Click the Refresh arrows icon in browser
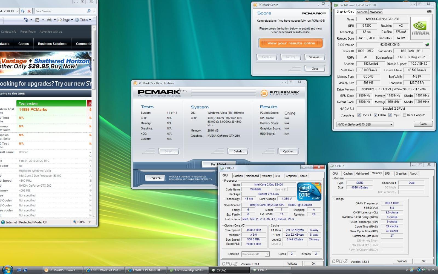438x274 pixels. click(23, 11)
